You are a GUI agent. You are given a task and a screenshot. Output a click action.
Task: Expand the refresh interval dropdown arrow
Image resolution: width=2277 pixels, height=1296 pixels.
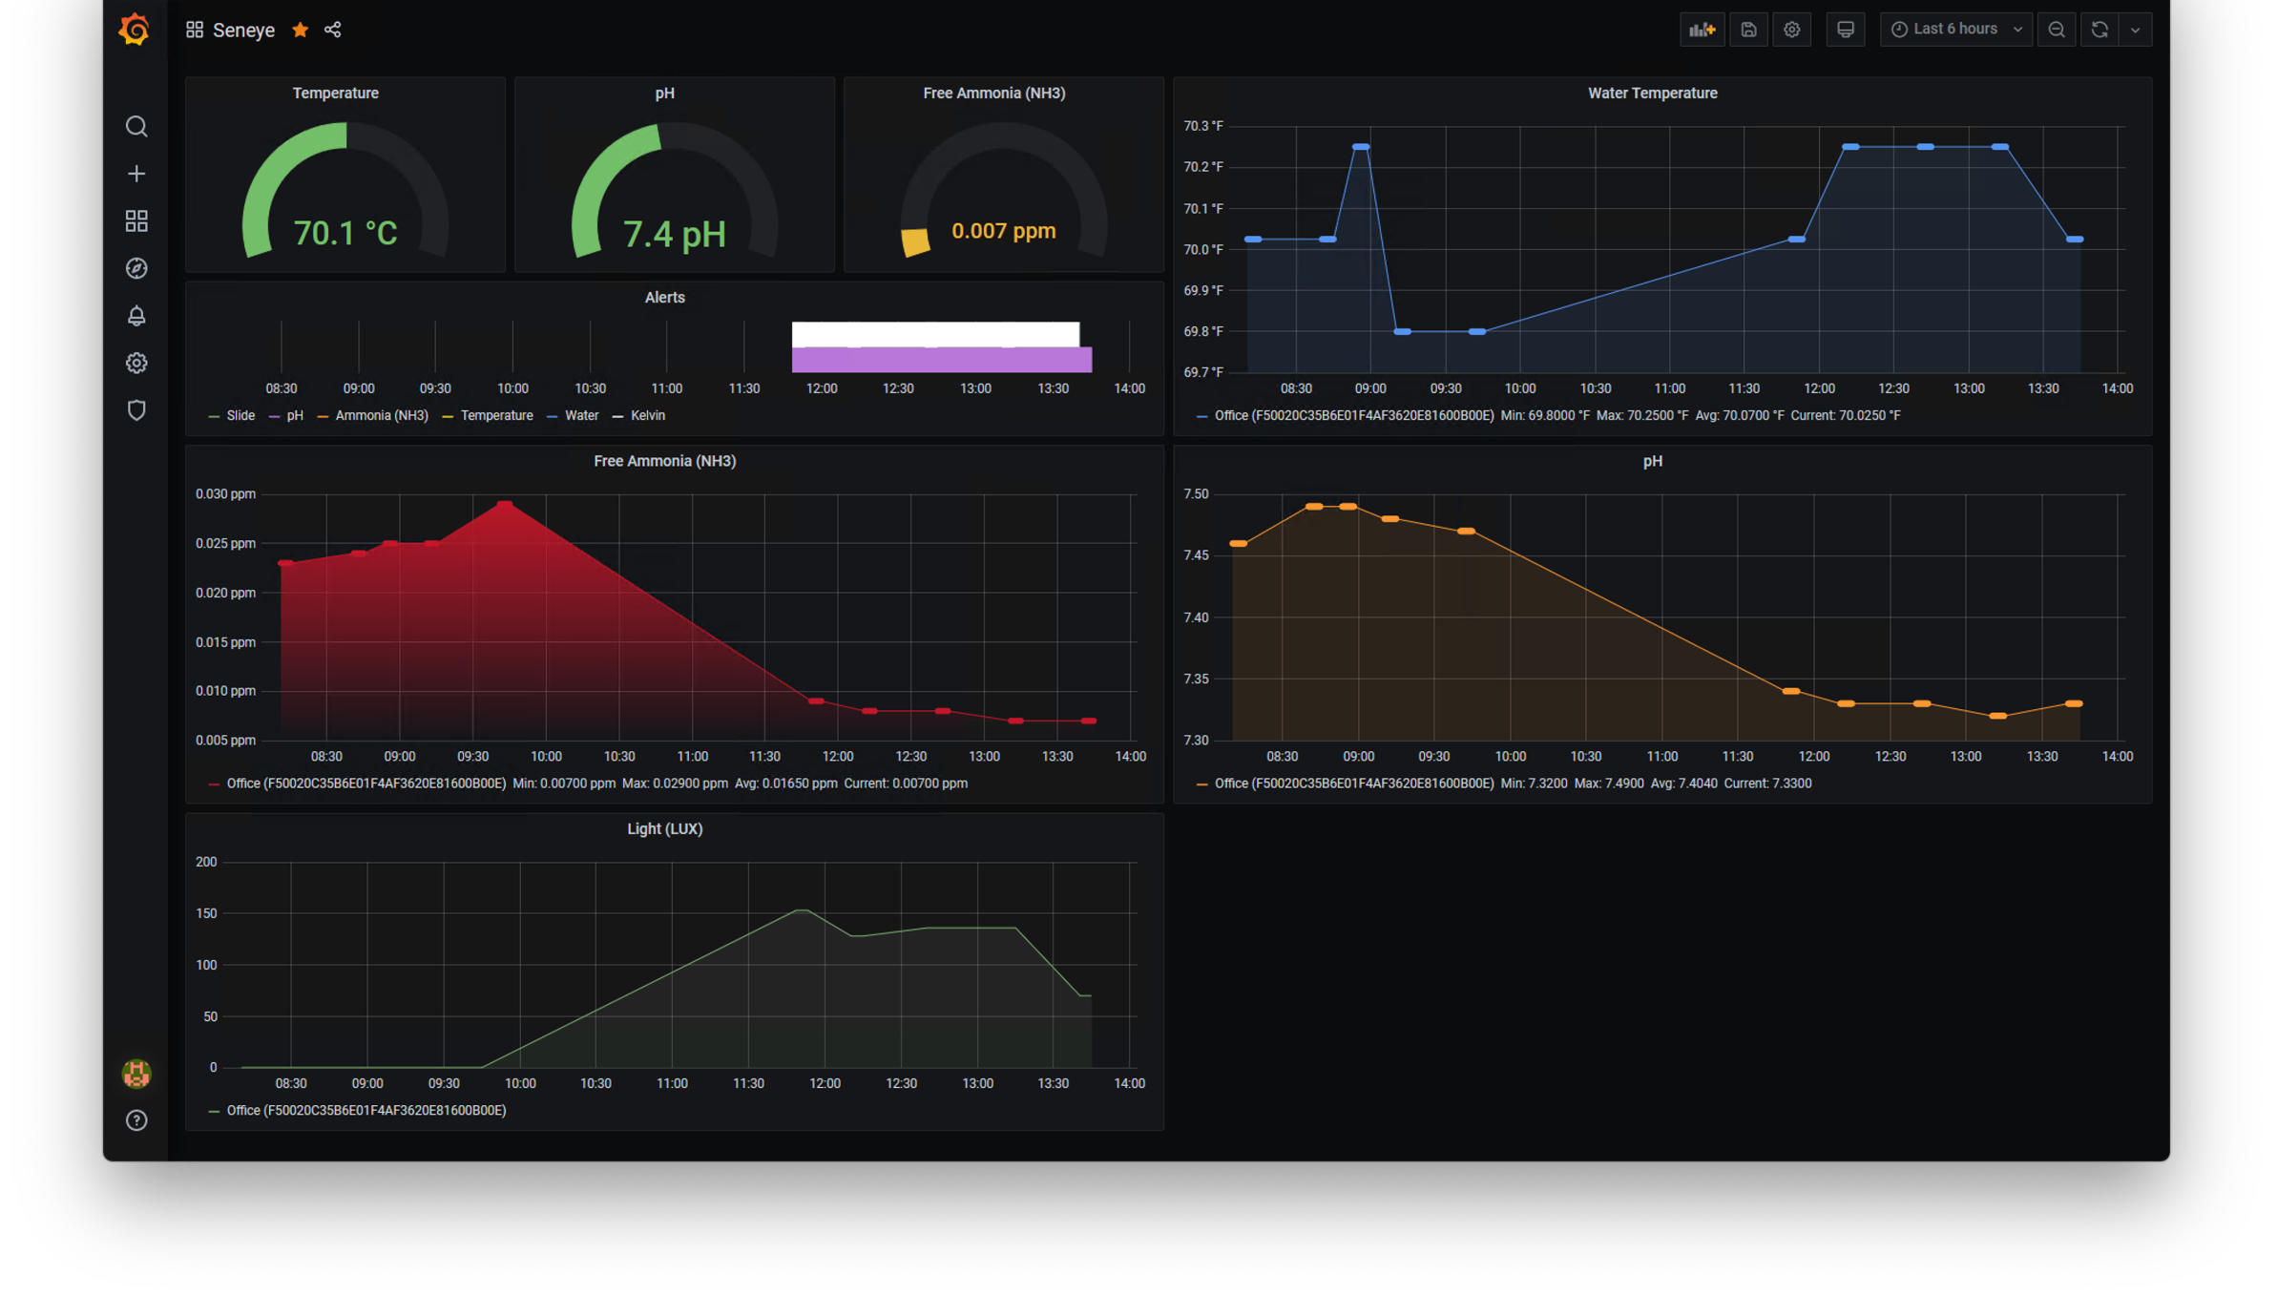[x=2135, y=30]
